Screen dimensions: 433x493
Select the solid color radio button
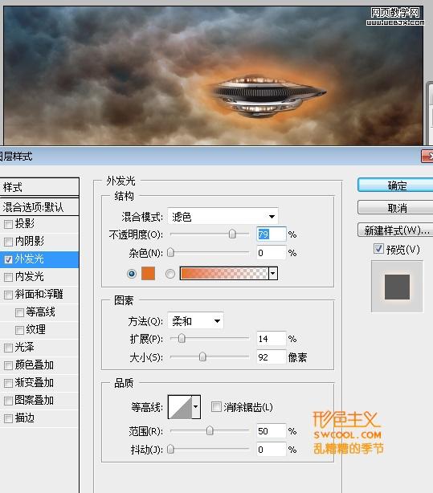(132, 274)
